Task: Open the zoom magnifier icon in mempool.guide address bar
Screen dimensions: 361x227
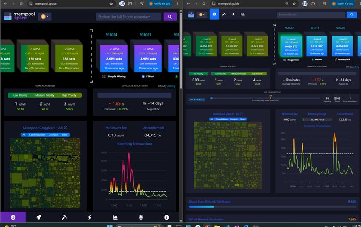Action: coord(287,4)
